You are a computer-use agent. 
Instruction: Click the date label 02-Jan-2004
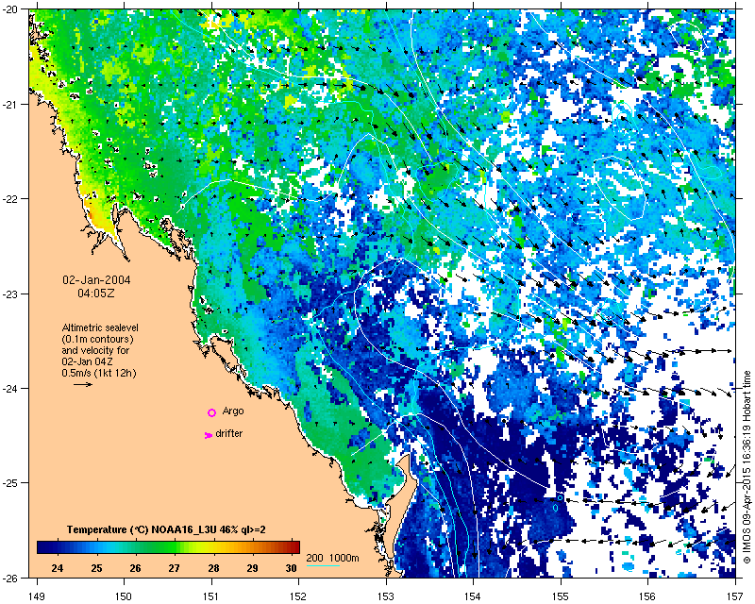(96, 280)
